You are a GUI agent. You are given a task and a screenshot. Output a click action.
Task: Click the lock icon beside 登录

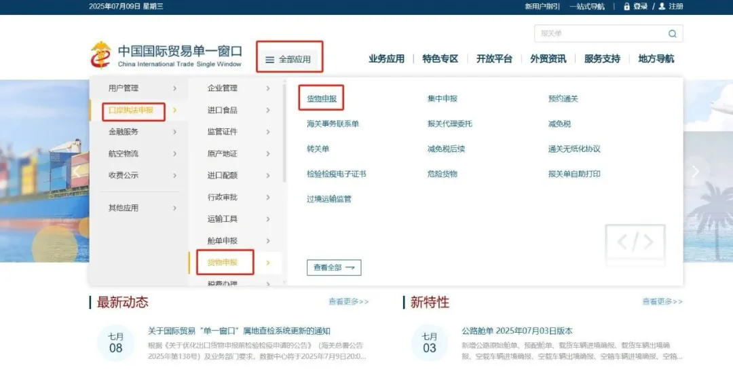(x=626, y=6)
